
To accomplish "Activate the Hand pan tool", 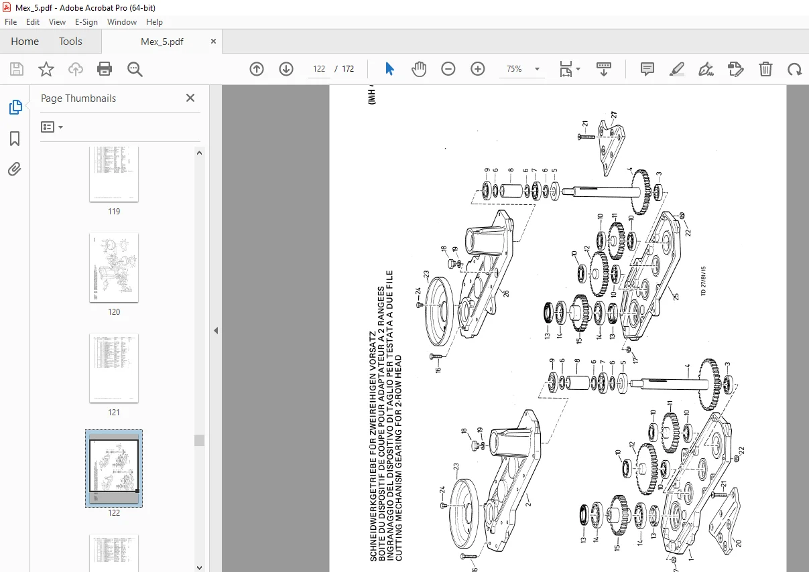I will tap(419, 69).
